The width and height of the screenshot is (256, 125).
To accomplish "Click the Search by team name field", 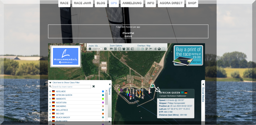I will (x=71, y=87).
